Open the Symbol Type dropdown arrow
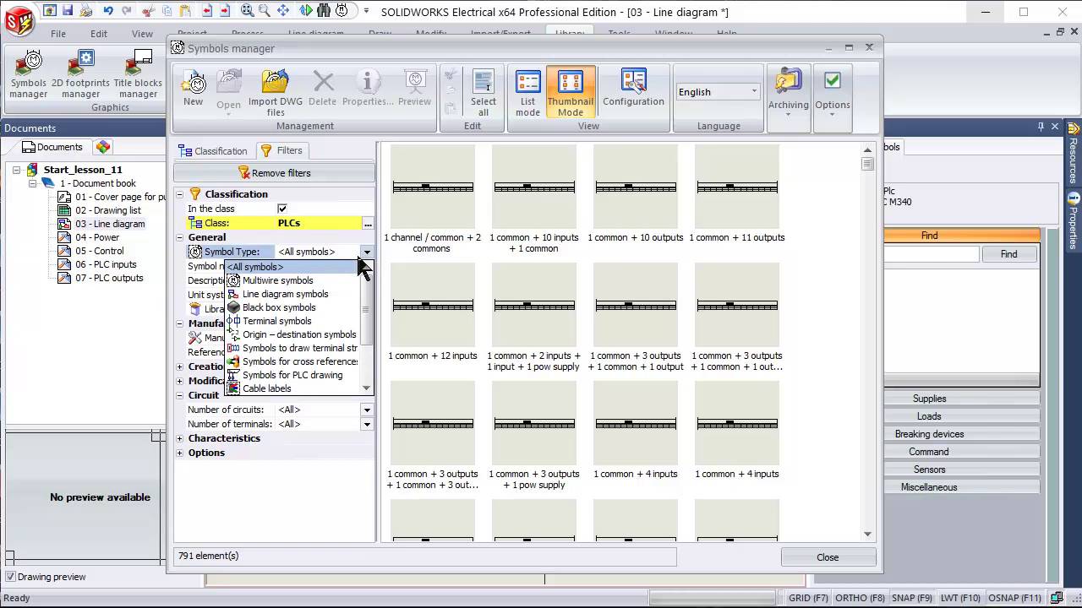1082x608 pixels. pos(367,252)
